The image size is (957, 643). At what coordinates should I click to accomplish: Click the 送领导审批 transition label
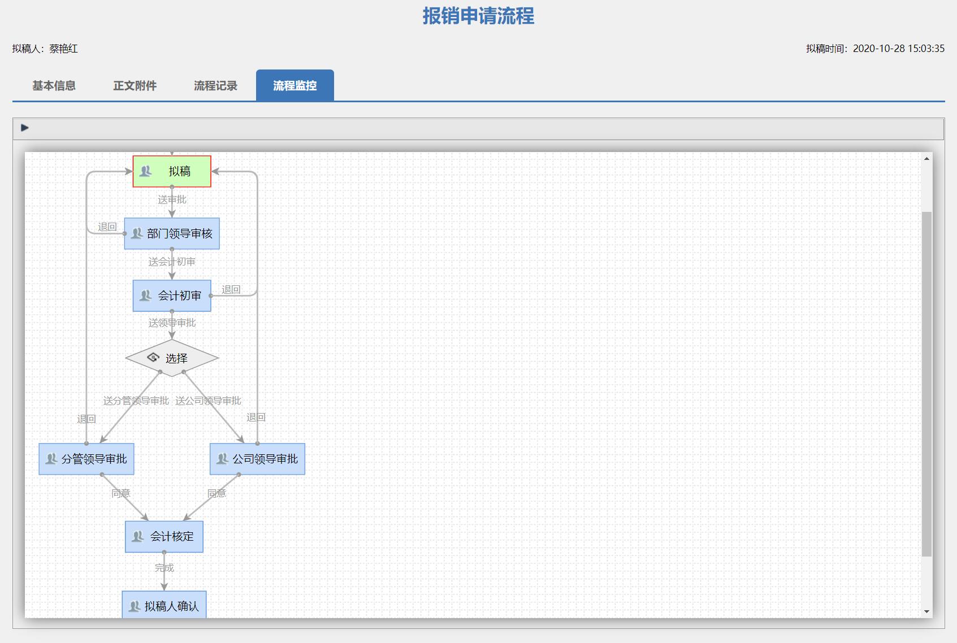[172, 323]
